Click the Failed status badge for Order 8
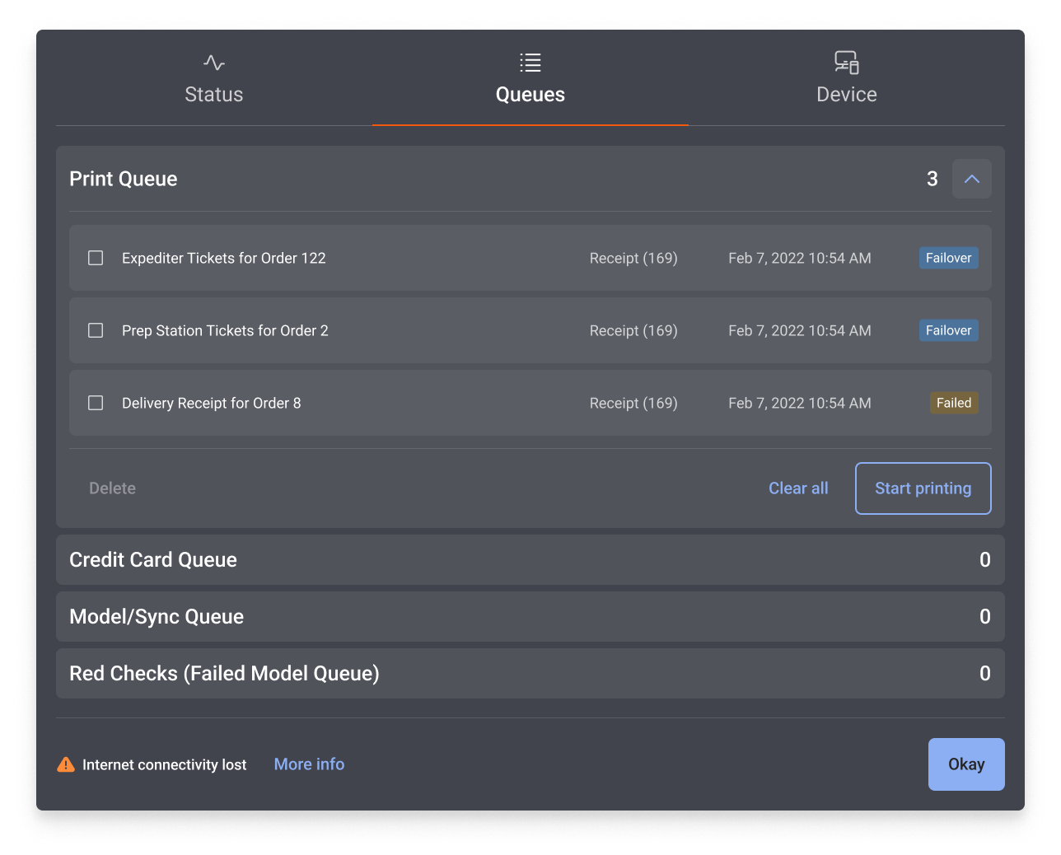 [954, 403]
